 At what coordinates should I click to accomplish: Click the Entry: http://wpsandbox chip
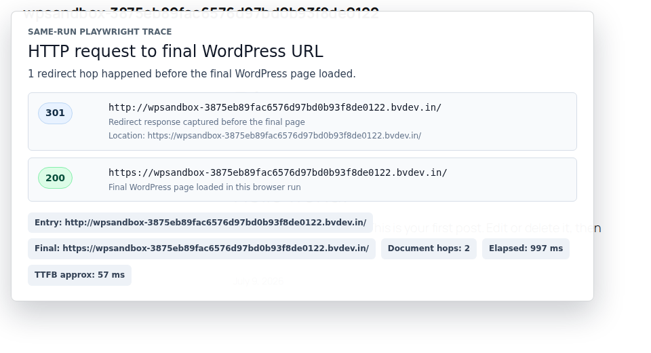200,223
